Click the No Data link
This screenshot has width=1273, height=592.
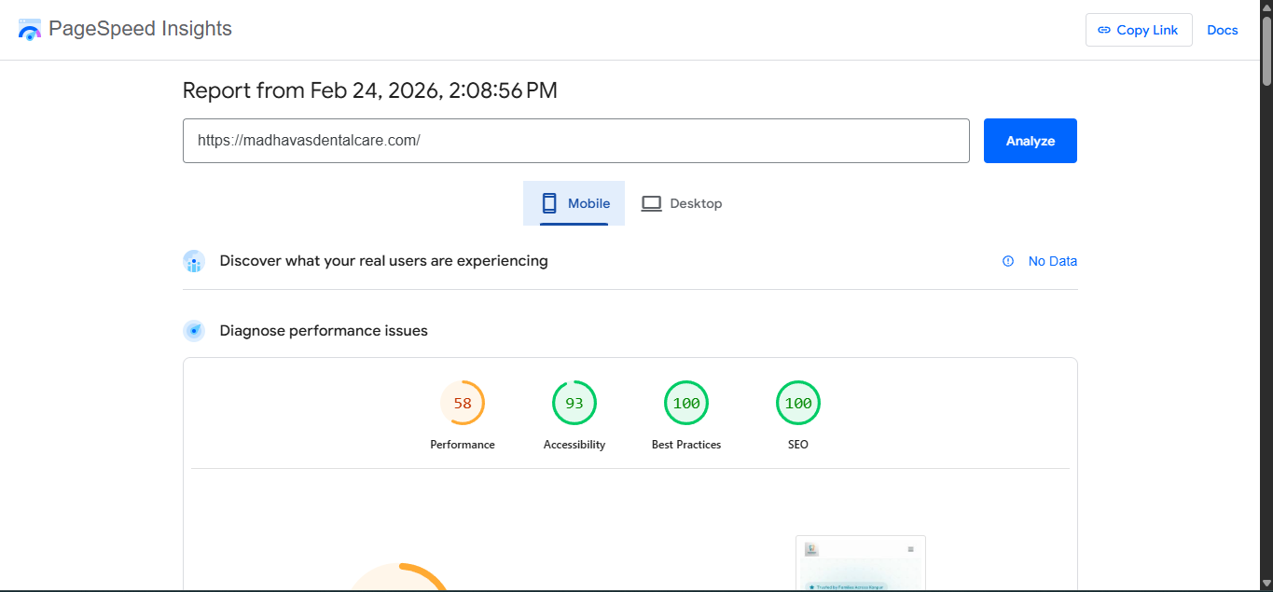[1053, 261]
